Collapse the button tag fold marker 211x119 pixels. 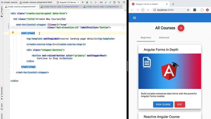click(10, 56)
